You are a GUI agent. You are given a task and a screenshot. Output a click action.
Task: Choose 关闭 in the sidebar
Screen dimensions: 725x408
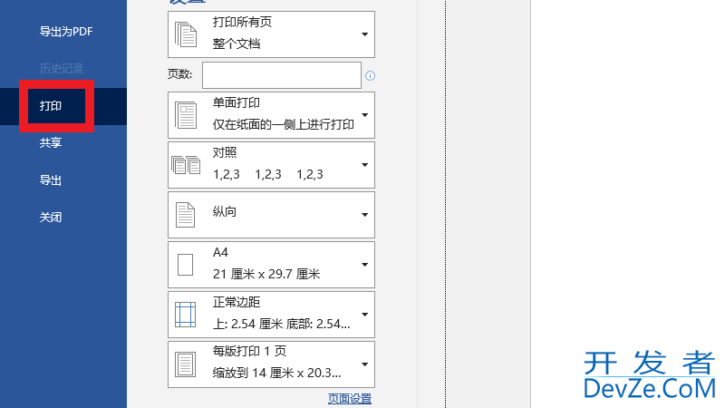(x=51, y=217)
